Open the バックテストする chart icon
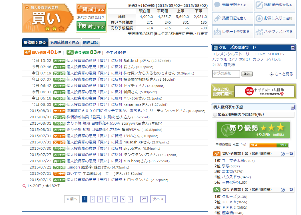301x215 pixels. (259, 31)
